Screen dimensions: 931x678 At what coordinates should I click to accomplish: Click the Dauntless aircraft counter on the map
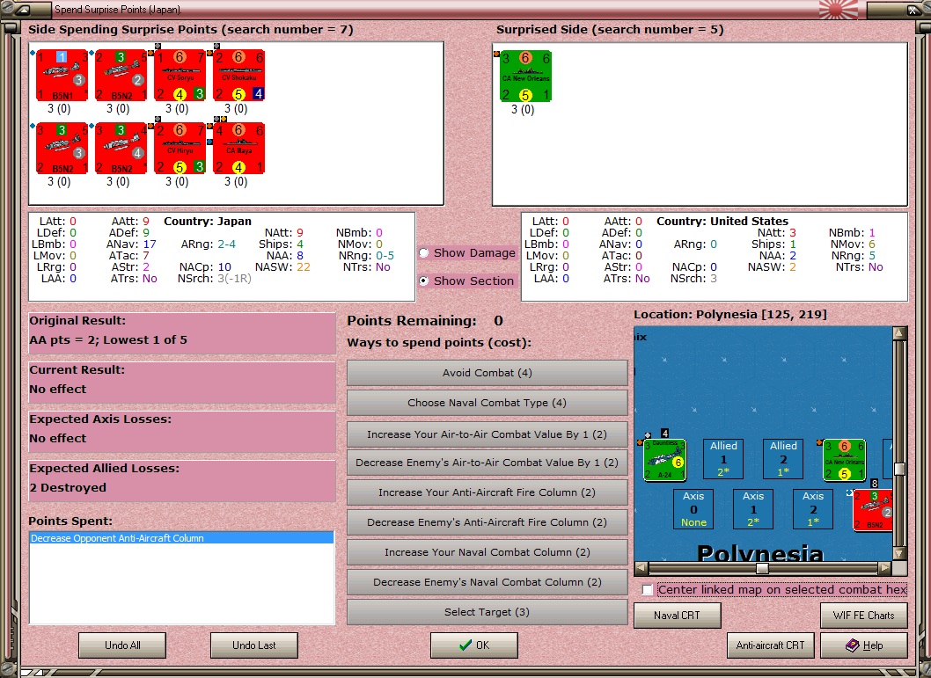click(665, 460)
